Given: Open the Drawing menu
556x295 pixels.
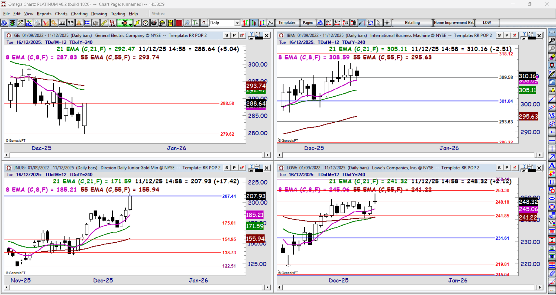Looking at the screenshot, I should click(x=99, y=14).
